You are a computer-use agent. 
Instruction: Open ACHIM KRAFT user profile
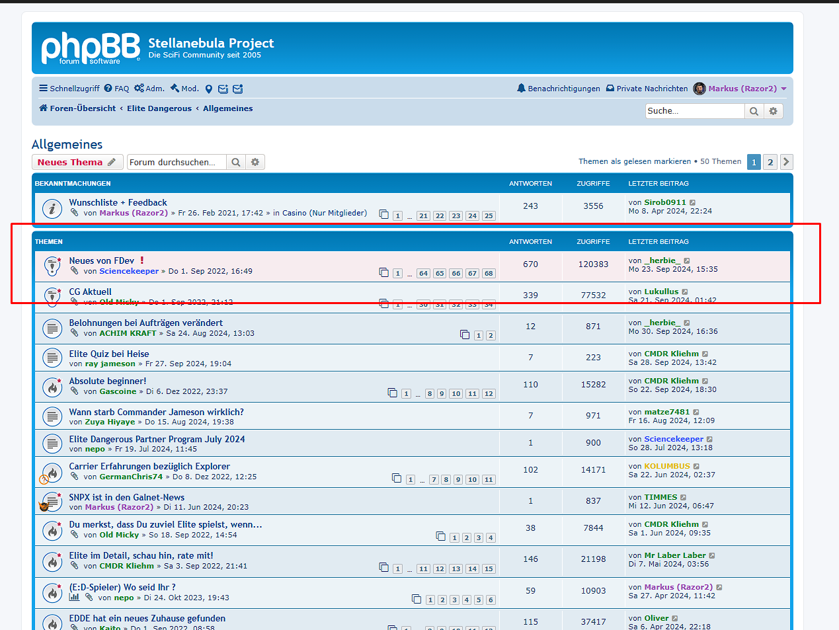[128, 333]
